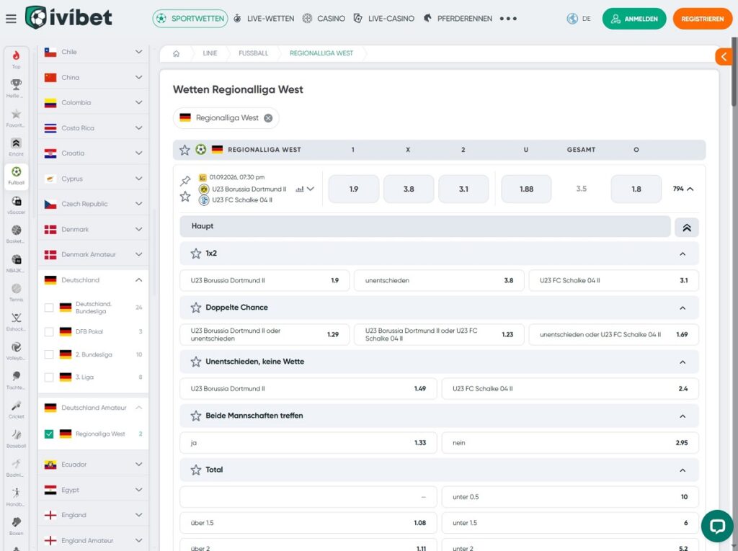
Task: Open the Pferderennen tab
Action: coord(458,19)
